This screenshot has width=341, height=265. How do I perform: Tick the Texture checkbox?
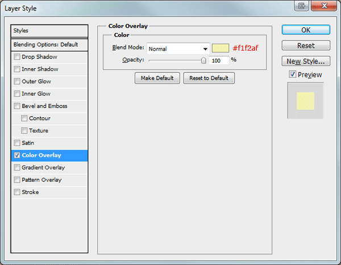click(x=24, y=131)
